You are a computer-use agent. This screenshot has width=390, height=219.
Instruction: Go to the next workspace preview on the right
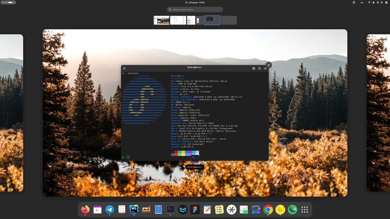(x=378, y=113)
